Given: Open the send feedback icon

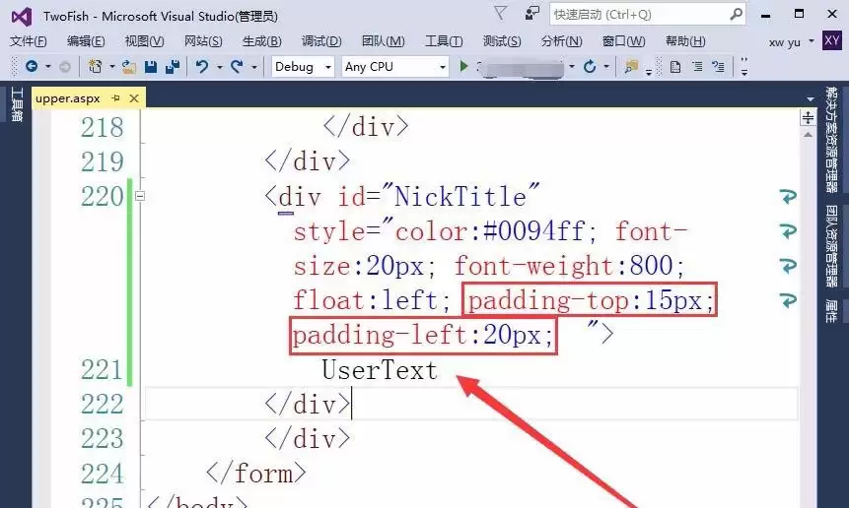Looking at the screenshot, I should [x=532, y=13].
